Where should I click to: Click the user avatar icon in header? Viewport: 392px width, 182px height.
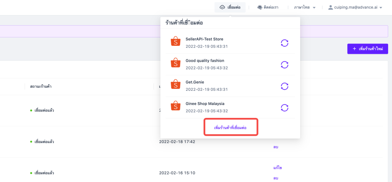pos(330,8)
